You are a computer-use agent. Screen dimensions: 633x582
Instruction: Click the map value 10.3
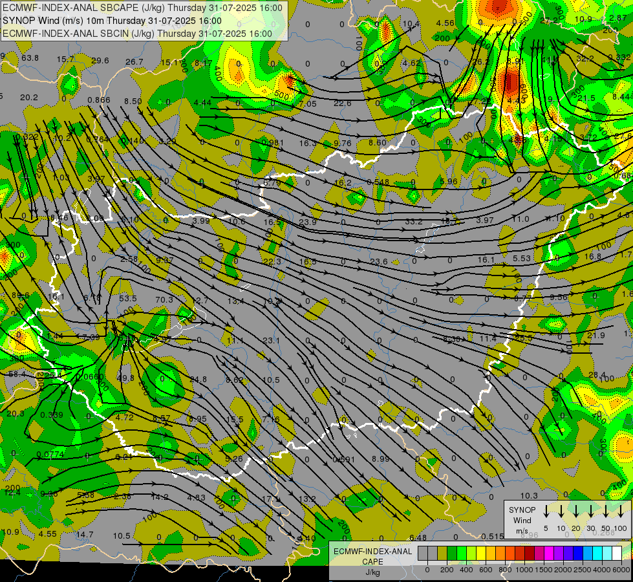click(x=529, y=495)
